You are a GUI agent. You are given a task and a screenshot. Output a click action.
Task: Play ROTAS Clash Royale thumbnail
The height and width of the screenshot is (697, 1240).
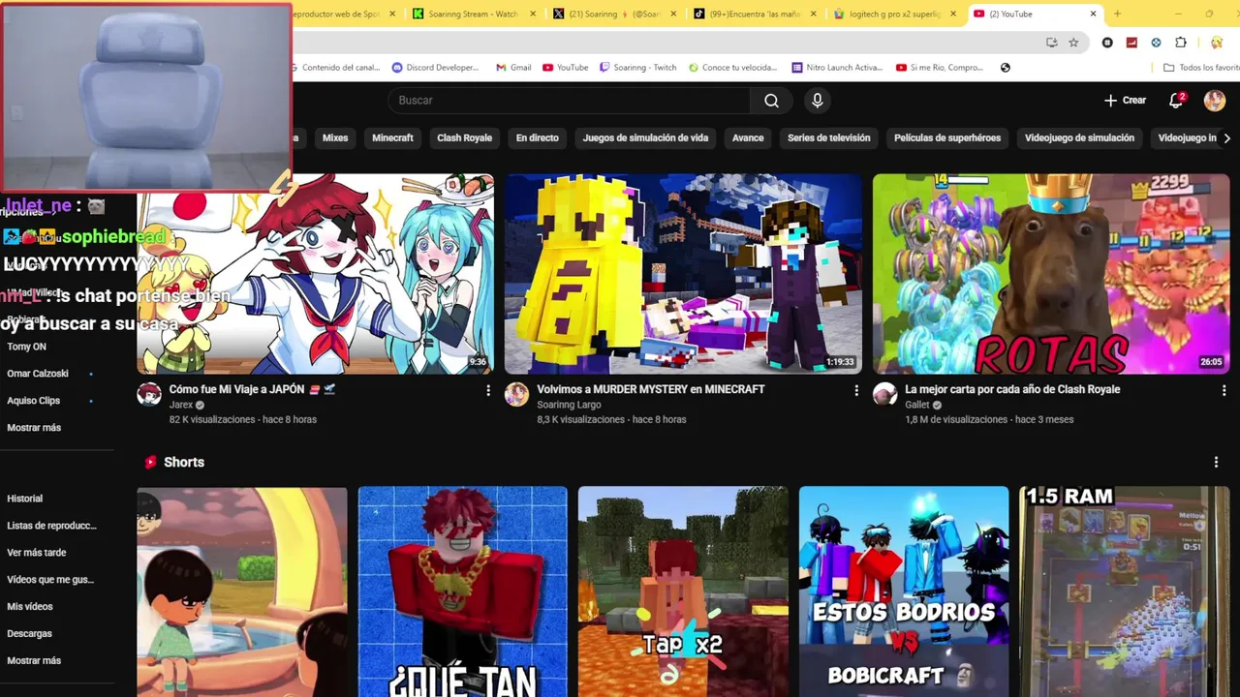[x=1051, y=274]
